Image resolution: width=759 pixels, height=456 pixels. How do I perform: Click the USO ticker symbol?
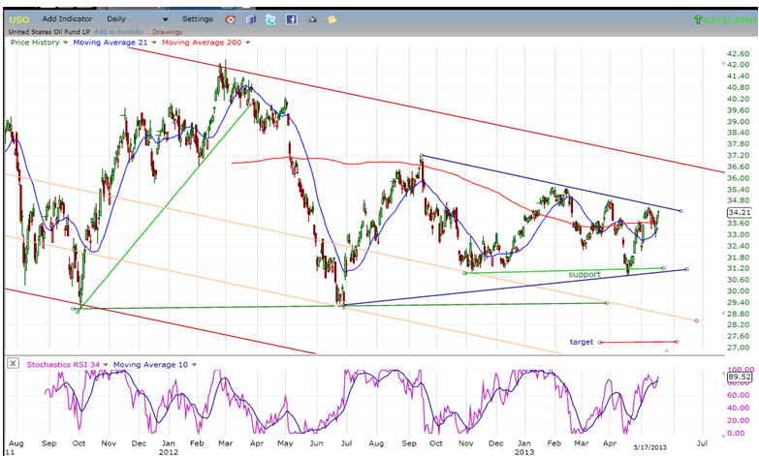coord(18,18)
